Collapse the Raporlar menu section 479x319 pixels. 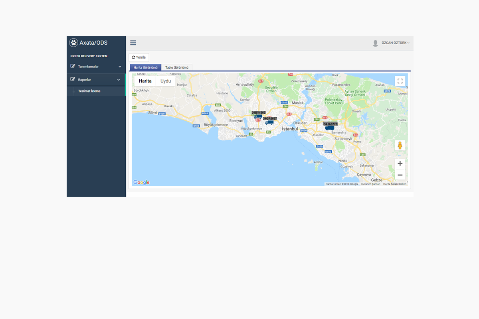click(x=119, y=80)
